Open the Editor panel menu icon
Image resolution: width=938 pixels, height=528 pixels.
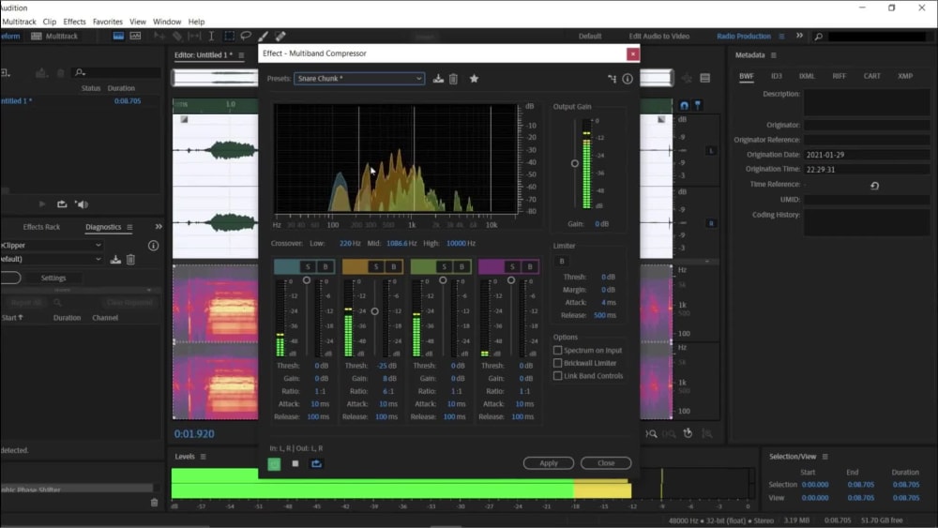(241, 55)
